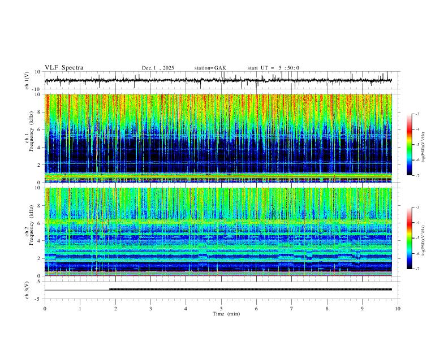448x346 pixels.
Task: Click the log(PSD) label beside ch.2 color bar
Action: 424,240
